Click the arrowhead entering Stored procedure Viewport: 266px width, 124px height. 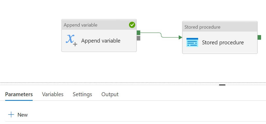coord(181,37)
